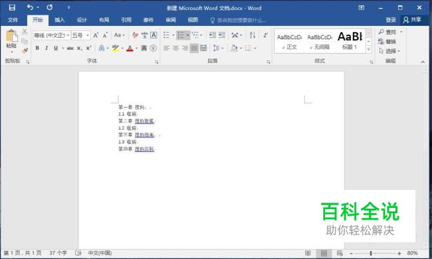Click the Cut scissors icon
The height and width of the screenshot is (259, 432).
25,31
